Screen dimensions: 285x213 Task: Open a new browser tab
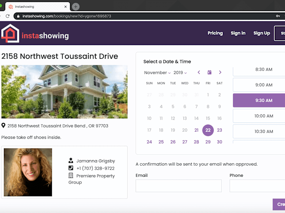76,7
